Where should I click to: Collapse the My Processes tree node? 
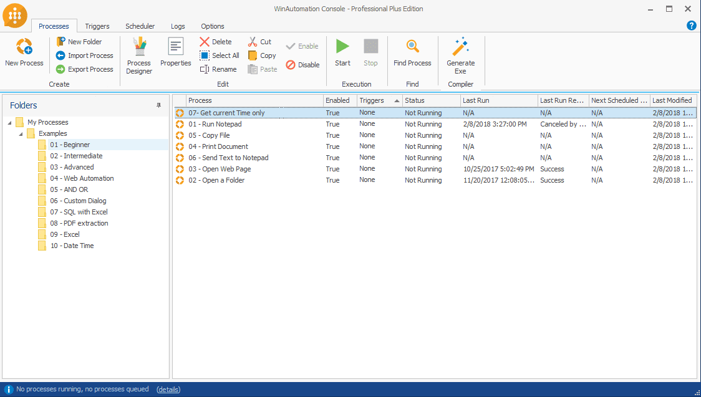click(x=10, y=122)
